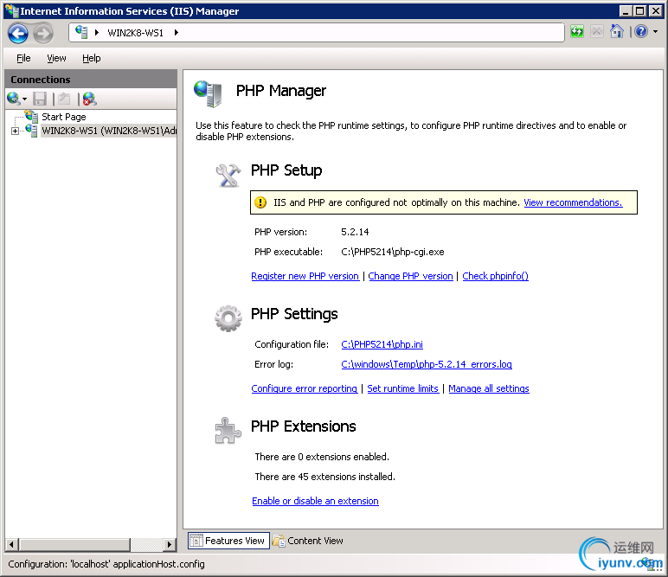This screenshot has width=668, height=577.
Task: Click the PHP version value 5.2.14
Action: tap(355, 232)
